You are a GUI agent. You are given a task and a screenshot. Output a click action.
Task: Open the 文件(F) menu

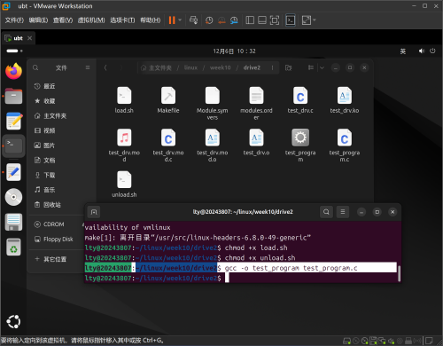[x=14, y=20]
